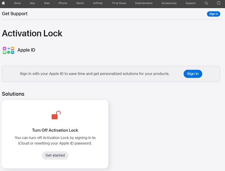
Task: Select AirPods in the top navigation
Action: (x=98, y=3)
